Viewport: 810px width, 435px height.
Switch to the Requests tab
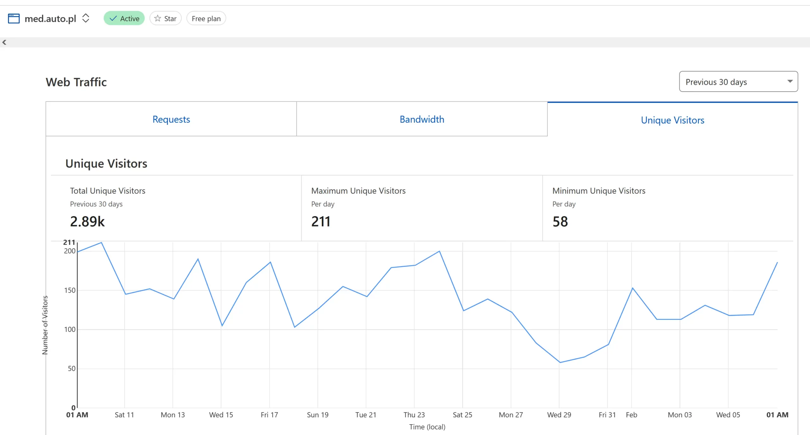click(x=171, y=119)
